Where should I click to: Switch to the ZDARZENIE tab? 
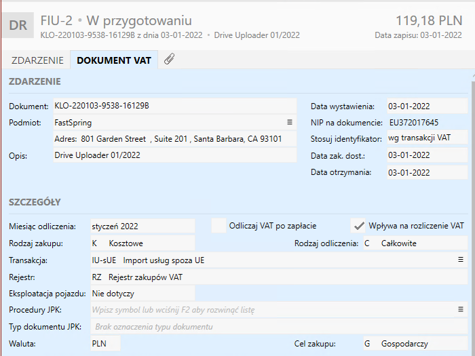coord(37,60)
